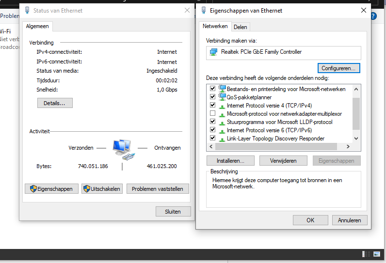Click the QoS-pakketplanner component icon
386x263 pixels.
tap(223, 97)
